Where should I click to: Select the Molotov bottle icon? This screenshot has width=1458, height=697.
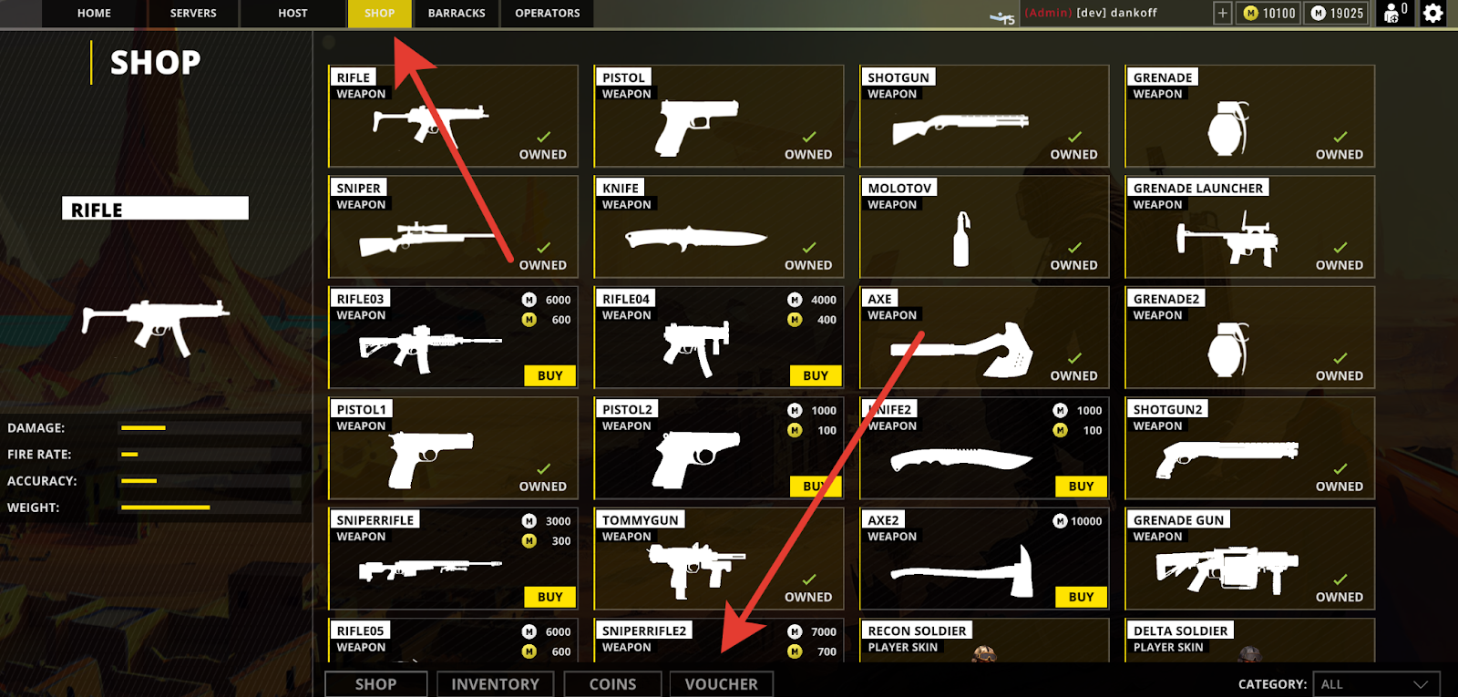tap(961, 239)
